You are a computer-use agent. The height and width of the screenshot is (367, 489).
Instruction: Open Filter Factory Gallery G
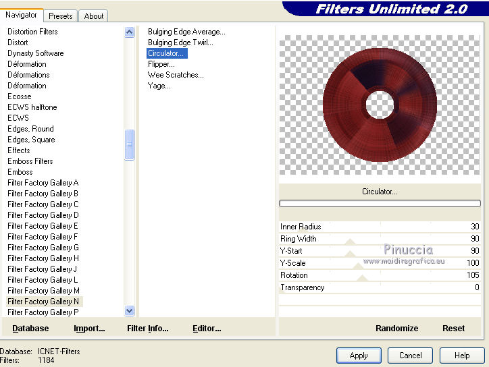coord(43,248)
